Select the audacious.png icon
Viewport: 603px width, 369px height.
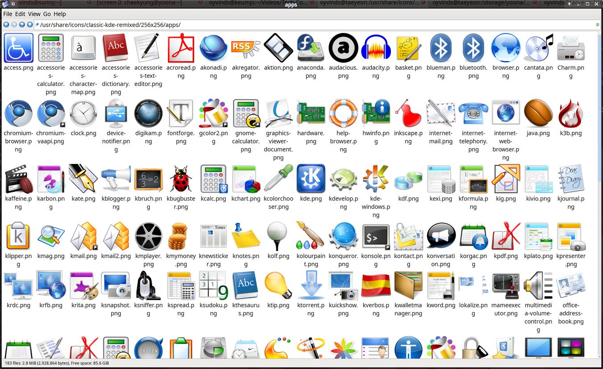343,48
